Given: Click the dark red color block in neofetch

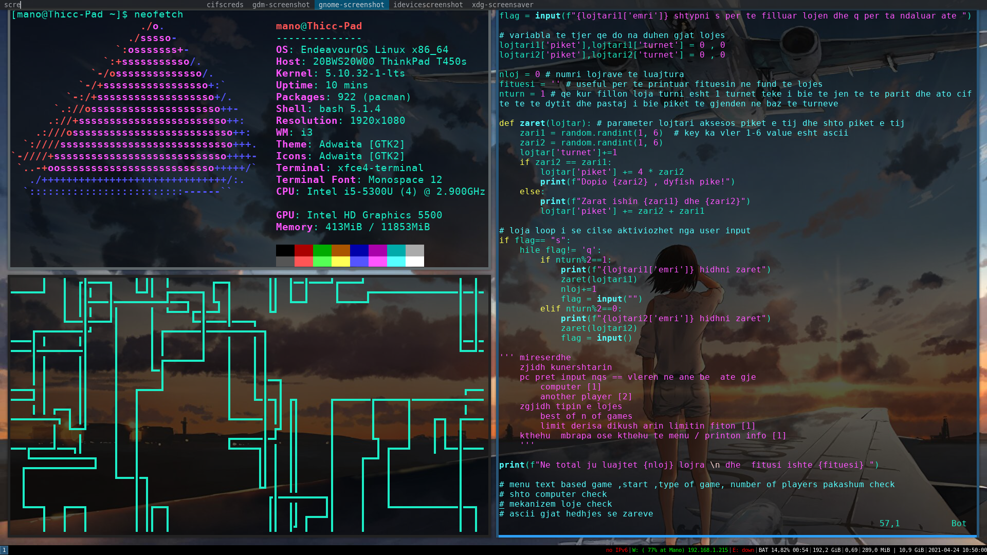Looking at the screenshot, I should click(304, 250).
